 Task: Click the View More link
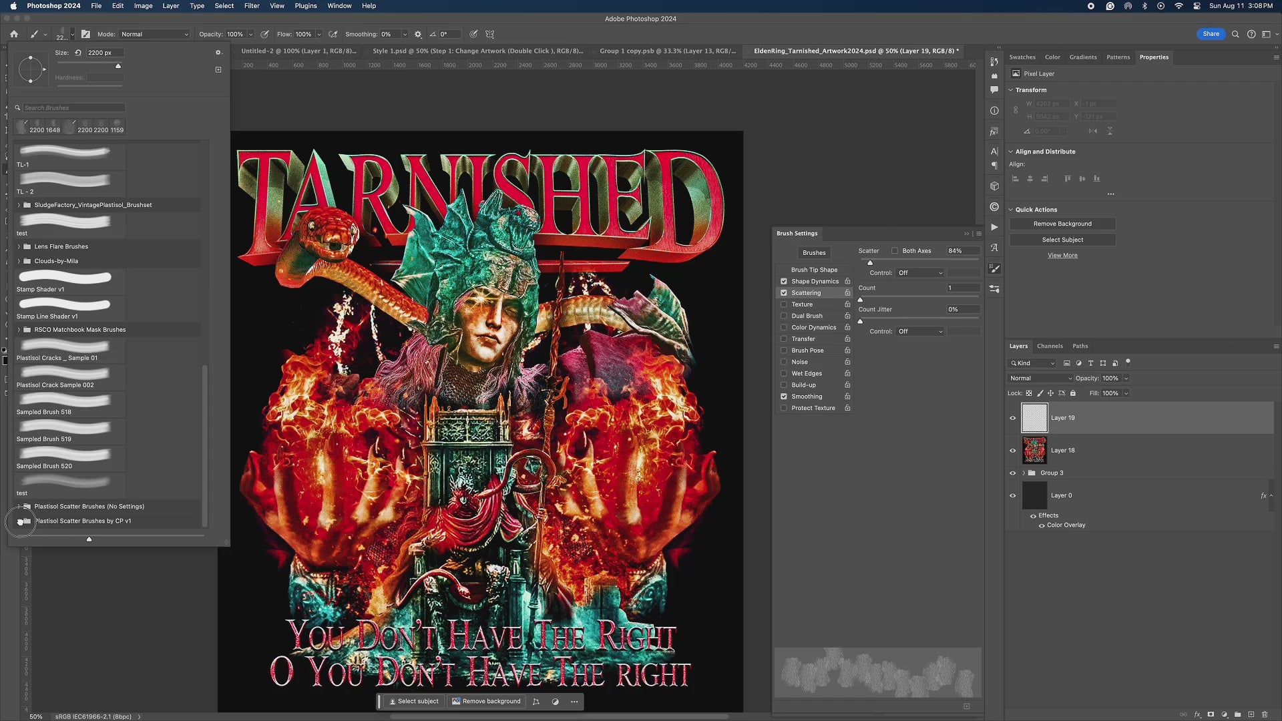pyautogui.click(x=1062, y=255)
